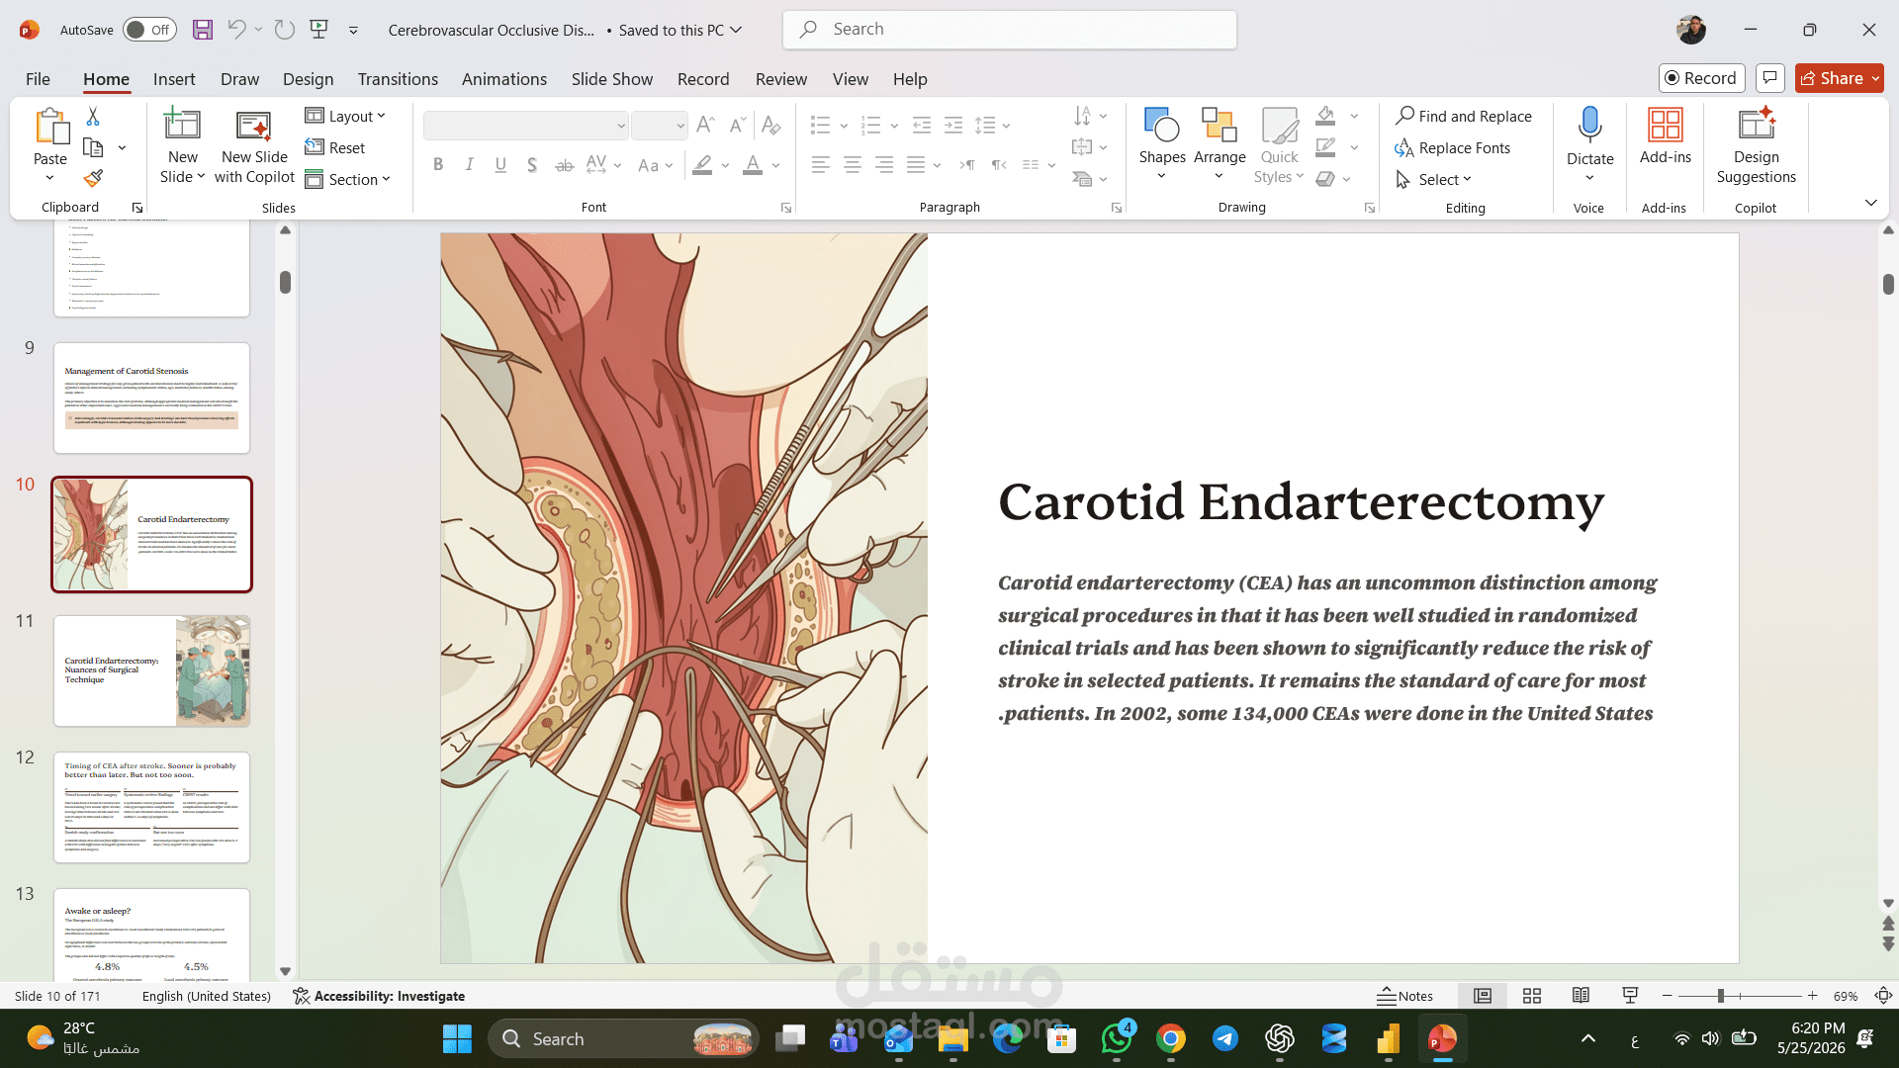1899x1068 pixels.
Task: Toggle AutoSave switch
Action: pyautogui.click(x=149, y=30)
